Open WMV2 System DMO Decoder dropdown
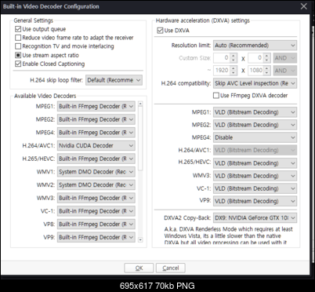The image size is (315, 292). [x=96, y=184]
